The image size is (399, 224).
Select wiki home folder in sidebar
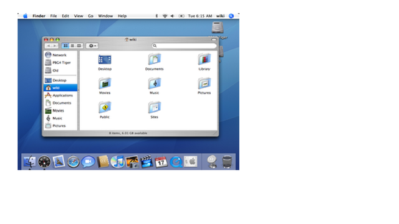click(x=60, y=88)
